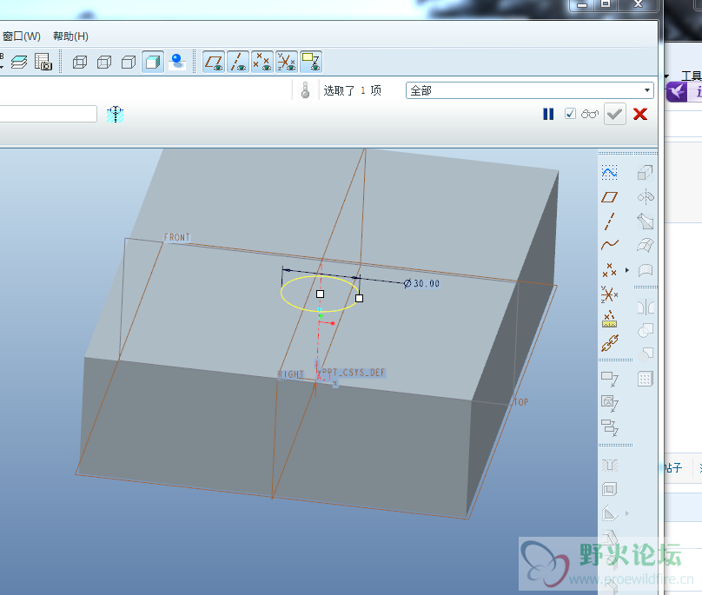This screenshot has width=702, height=595.
Task: Select the Trim tool icon
Action: tap(646, 354)
